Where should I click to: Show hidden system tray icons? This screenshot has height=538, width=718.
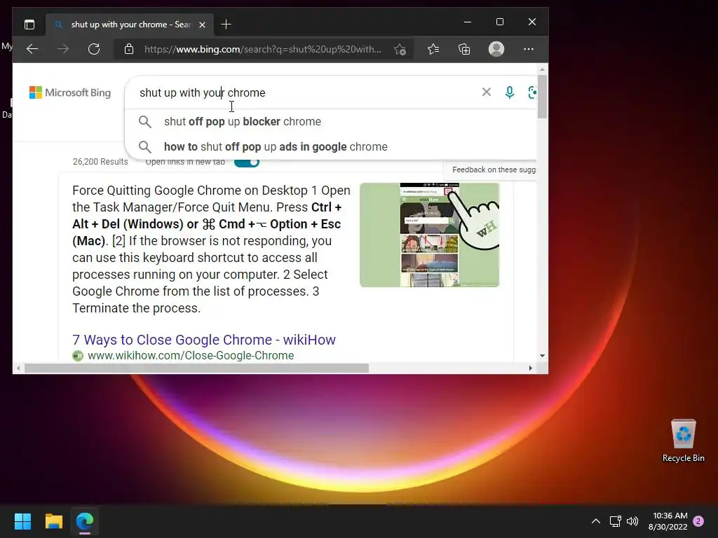point(595,521)
